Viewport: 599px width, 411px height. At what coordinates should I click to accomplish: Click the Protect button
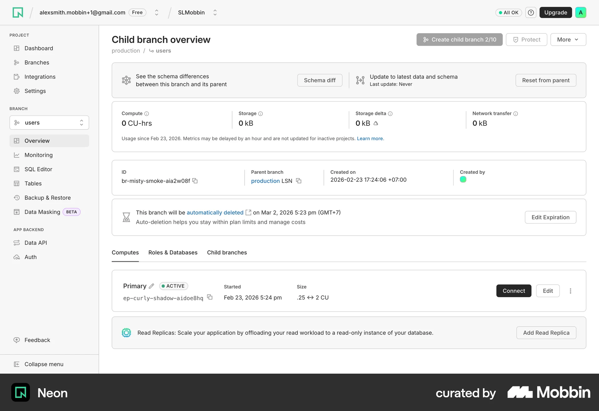pos(527,40)
